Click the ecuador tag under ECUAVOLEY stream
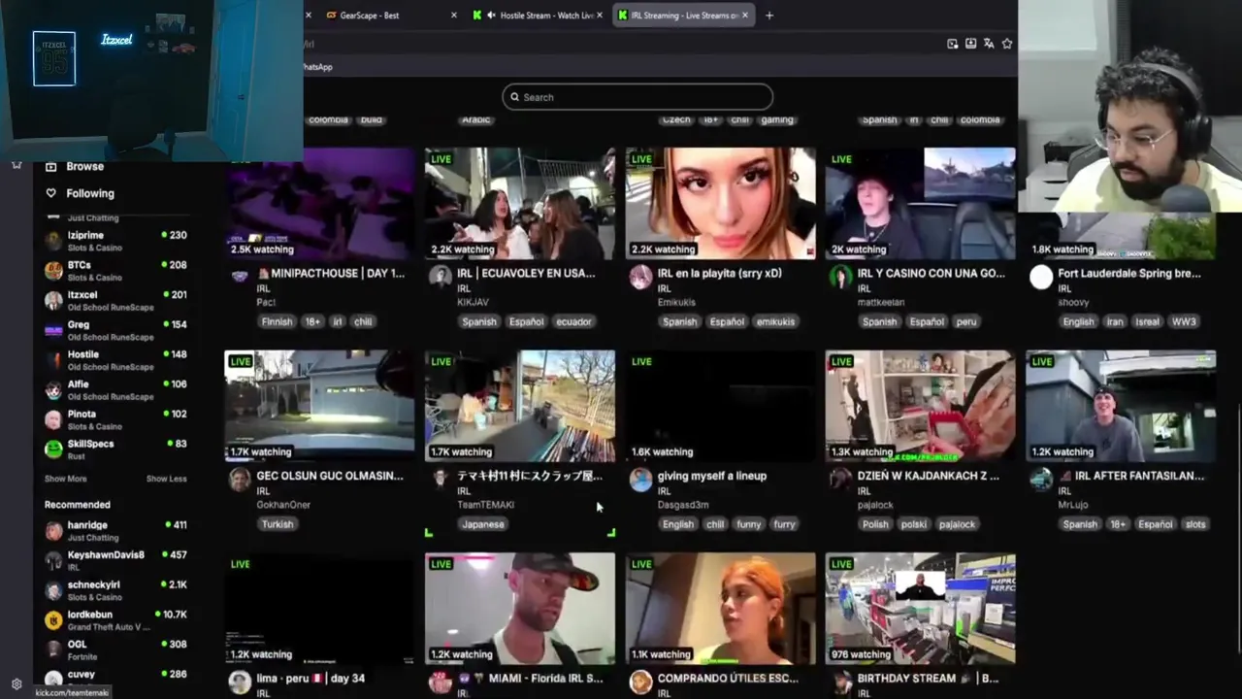The width and height of the screenshot is (1242, 699). pyautogui.click(x=573, y=321)
